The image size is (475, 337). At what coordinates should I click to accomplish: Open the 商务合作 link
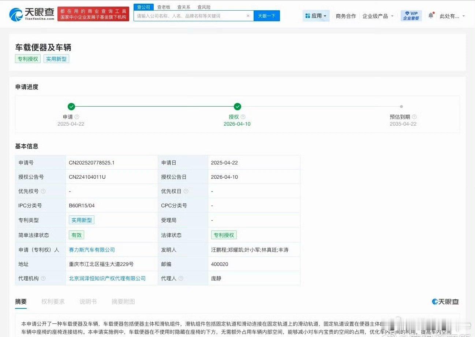(x=346, y=16)
